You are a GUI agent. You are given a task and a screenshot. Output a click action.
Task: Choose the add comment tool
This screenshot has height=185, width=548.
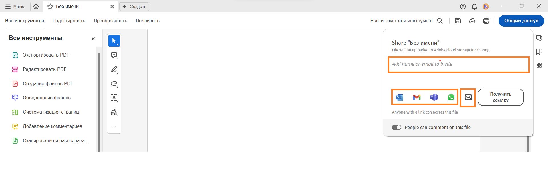(x=114, y=55)
